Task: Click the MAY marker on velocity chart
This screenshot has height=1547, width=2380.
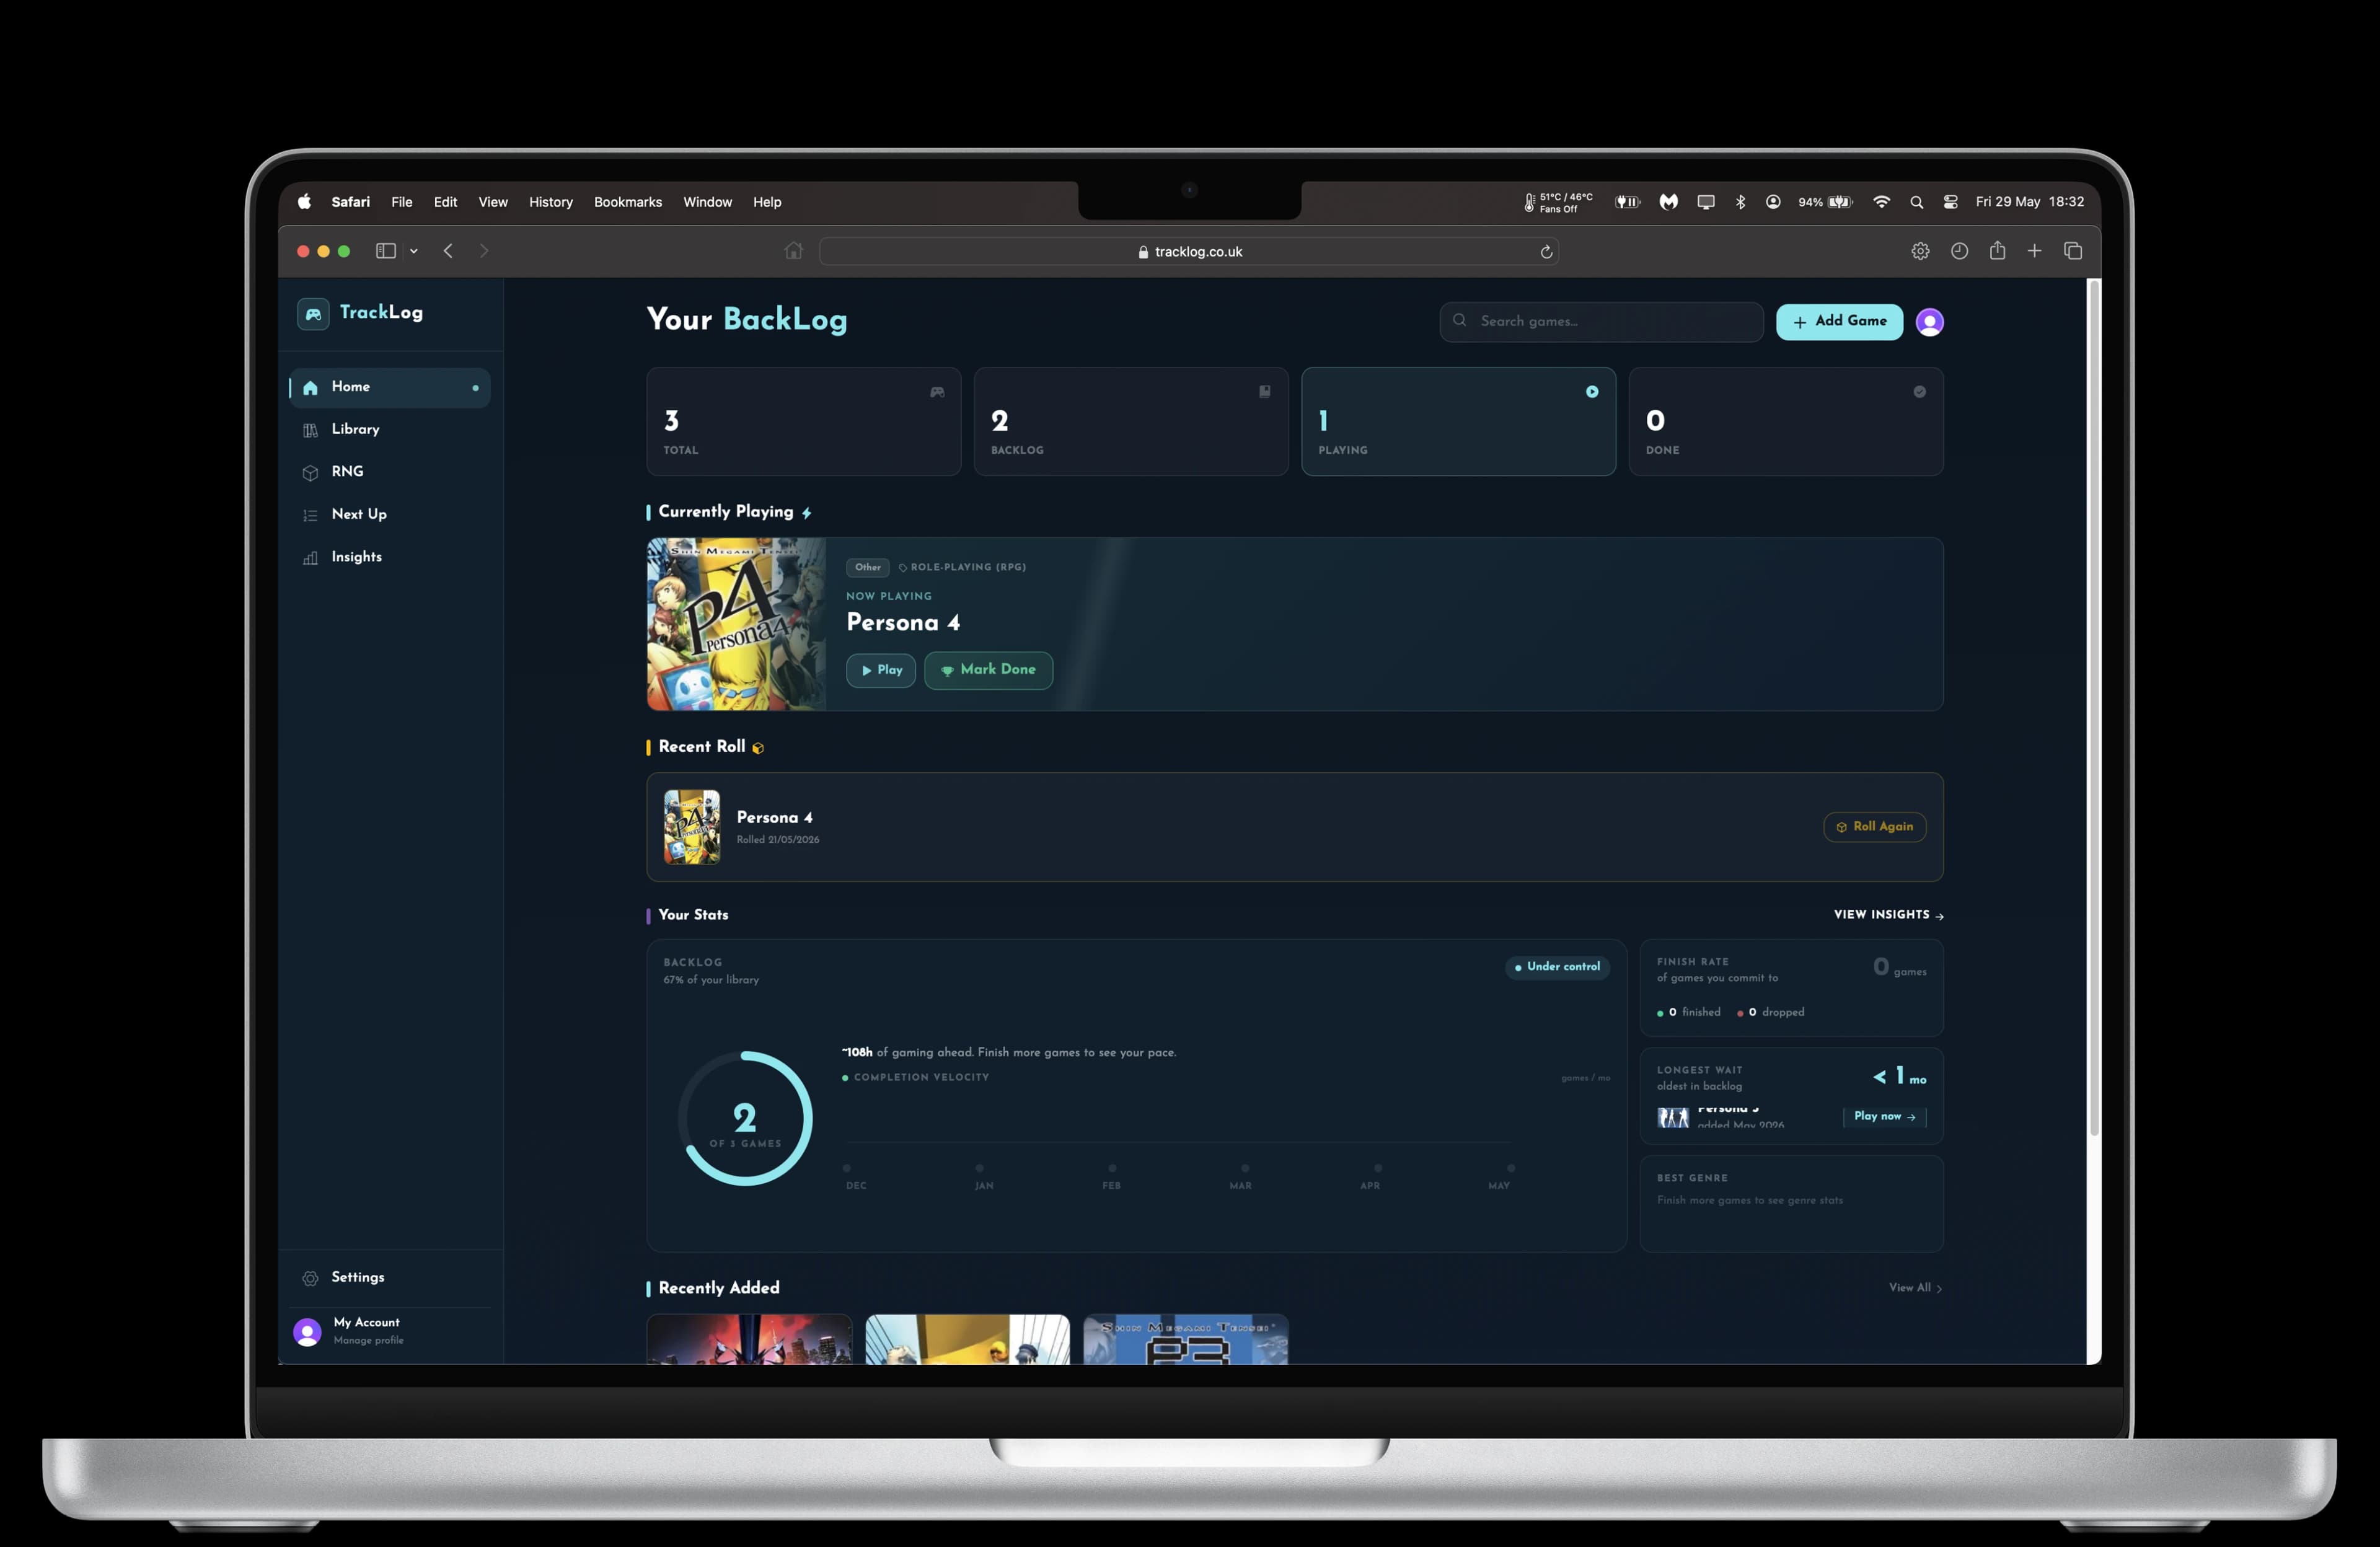Action: click(x=1510, y=1168)
